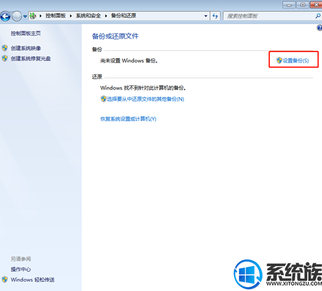
Task: Minimize the window
Action: [x=289, y=5]
